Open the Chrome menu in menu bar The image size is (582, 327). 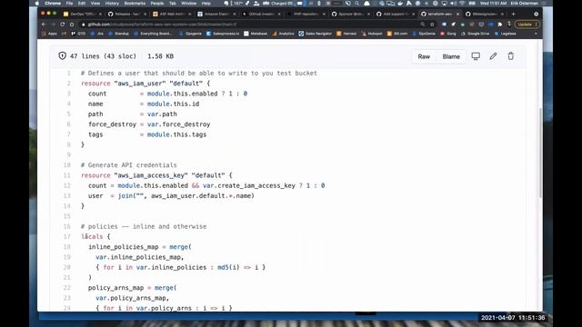53,3
